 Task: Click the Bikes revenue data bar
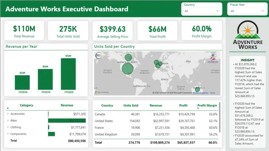(x=67, y=120)
